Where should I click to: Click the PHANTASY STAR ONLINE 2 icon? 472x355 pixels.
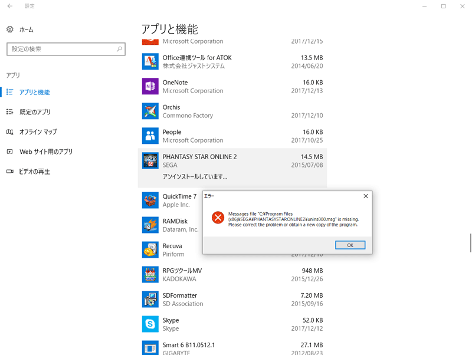150,160
